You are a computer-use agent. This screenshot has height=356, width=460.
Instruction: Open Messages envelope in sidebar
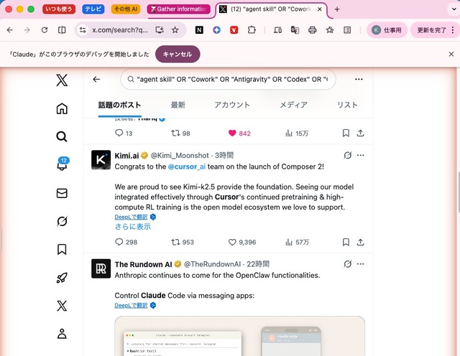(x=62, y=193)
